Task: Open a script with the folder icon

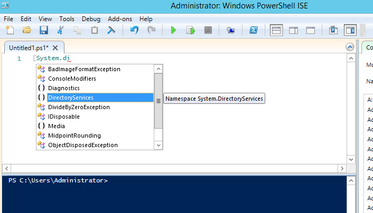Action: tap(27, 30)
